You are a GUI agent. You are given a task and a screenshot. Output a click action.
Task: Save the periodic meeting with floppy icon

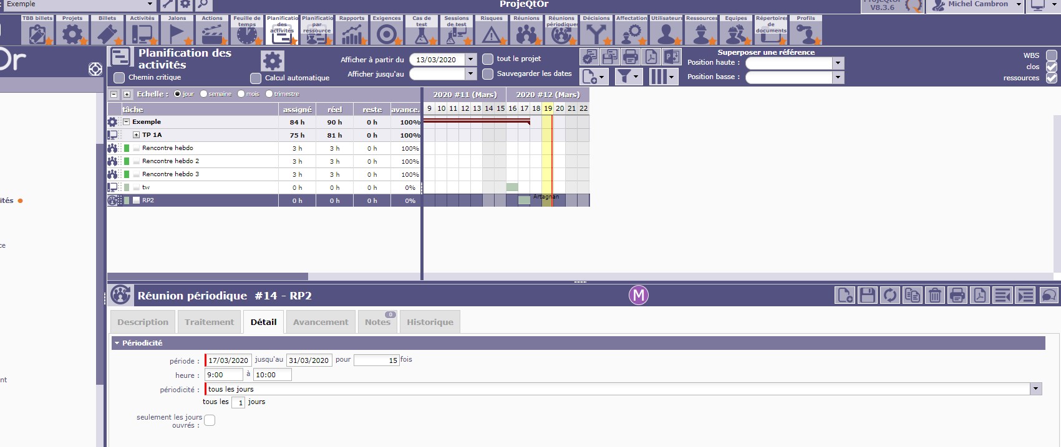point(867,295)
